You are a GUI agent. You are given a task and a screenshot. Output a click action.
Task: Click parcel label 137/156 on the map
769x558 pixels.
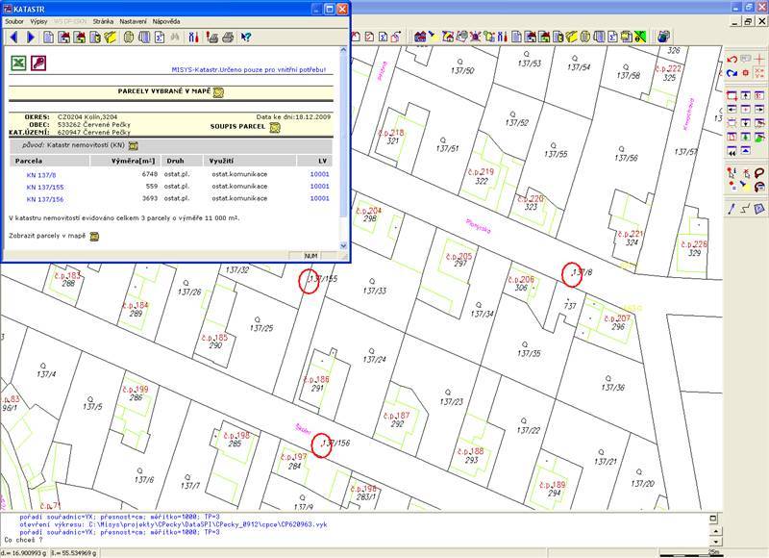click(x=335, y=444)
